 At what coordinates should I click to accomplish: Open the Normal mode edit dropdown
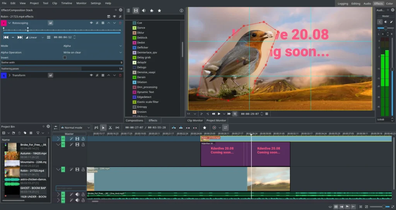point(75,128)
